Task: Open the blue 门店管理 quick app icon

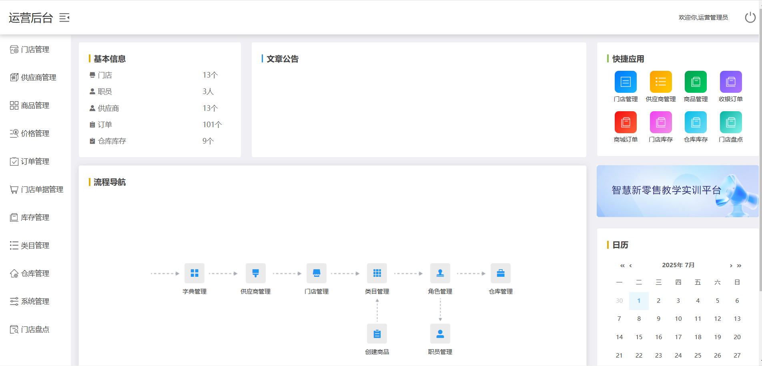Action: [626, 82]
